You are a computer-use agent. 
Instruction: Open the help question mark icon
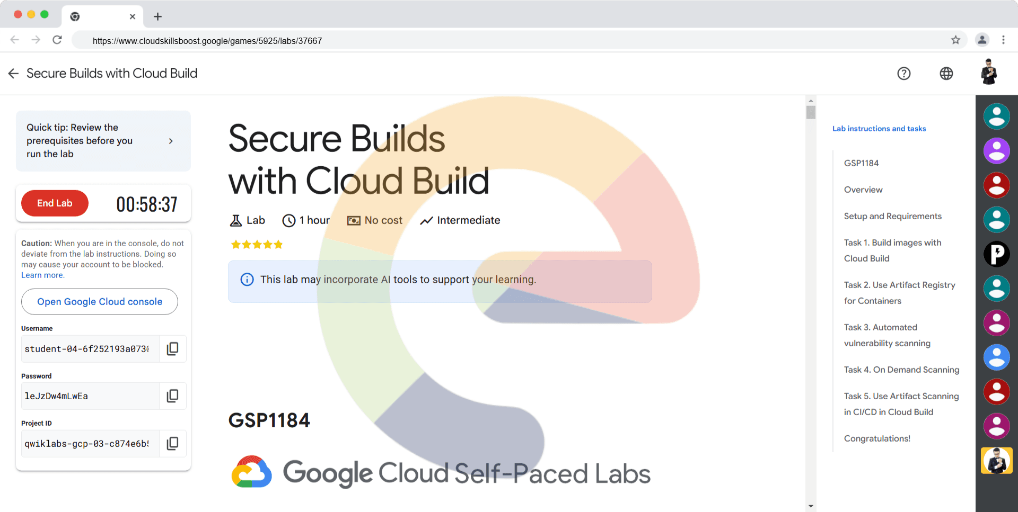(x=904, y=74)
